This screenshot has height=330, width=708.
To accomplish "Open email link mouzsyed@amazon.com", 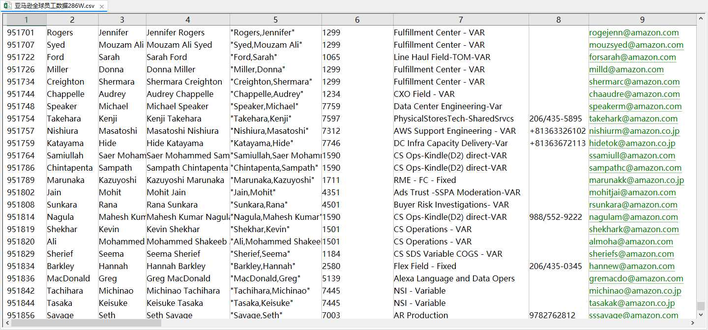I will pyautogui.click(x=636, y=45).
